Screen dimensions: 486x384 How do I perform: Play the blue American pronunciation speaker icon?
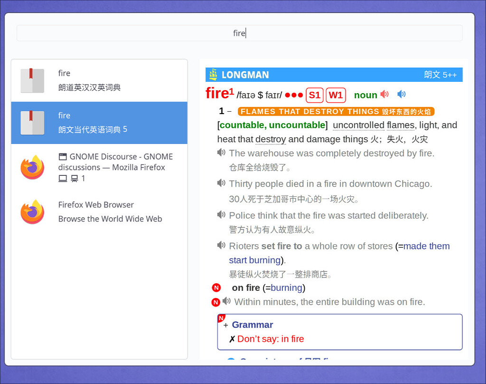(x=402, y=95)
